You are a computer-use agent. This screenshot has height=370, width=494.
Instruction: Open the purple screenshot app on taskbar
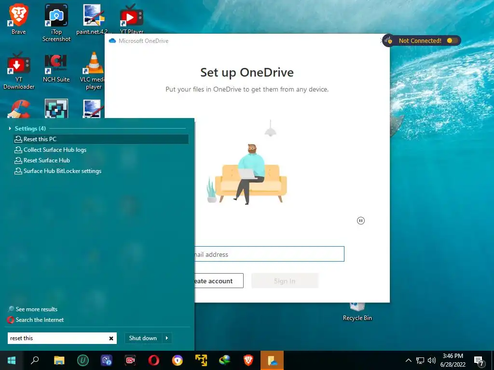click(107, 360)
